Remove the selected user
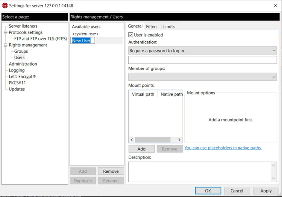This screenshot has height=197, width=282. (111, 171)
